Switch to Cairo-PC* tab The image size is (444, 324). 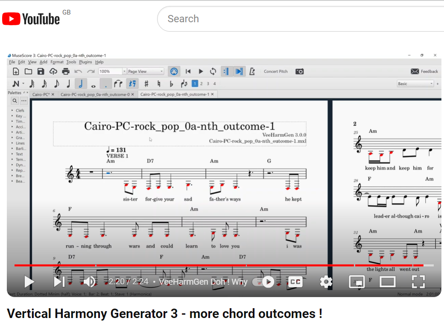pyautogui.click(x=41, y=94)
